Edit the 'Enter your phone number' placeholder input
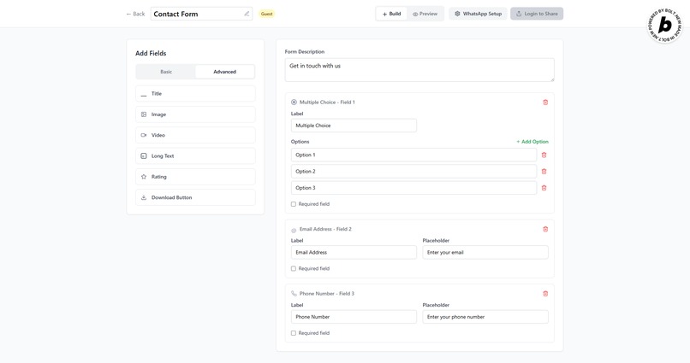 [485, 317]
